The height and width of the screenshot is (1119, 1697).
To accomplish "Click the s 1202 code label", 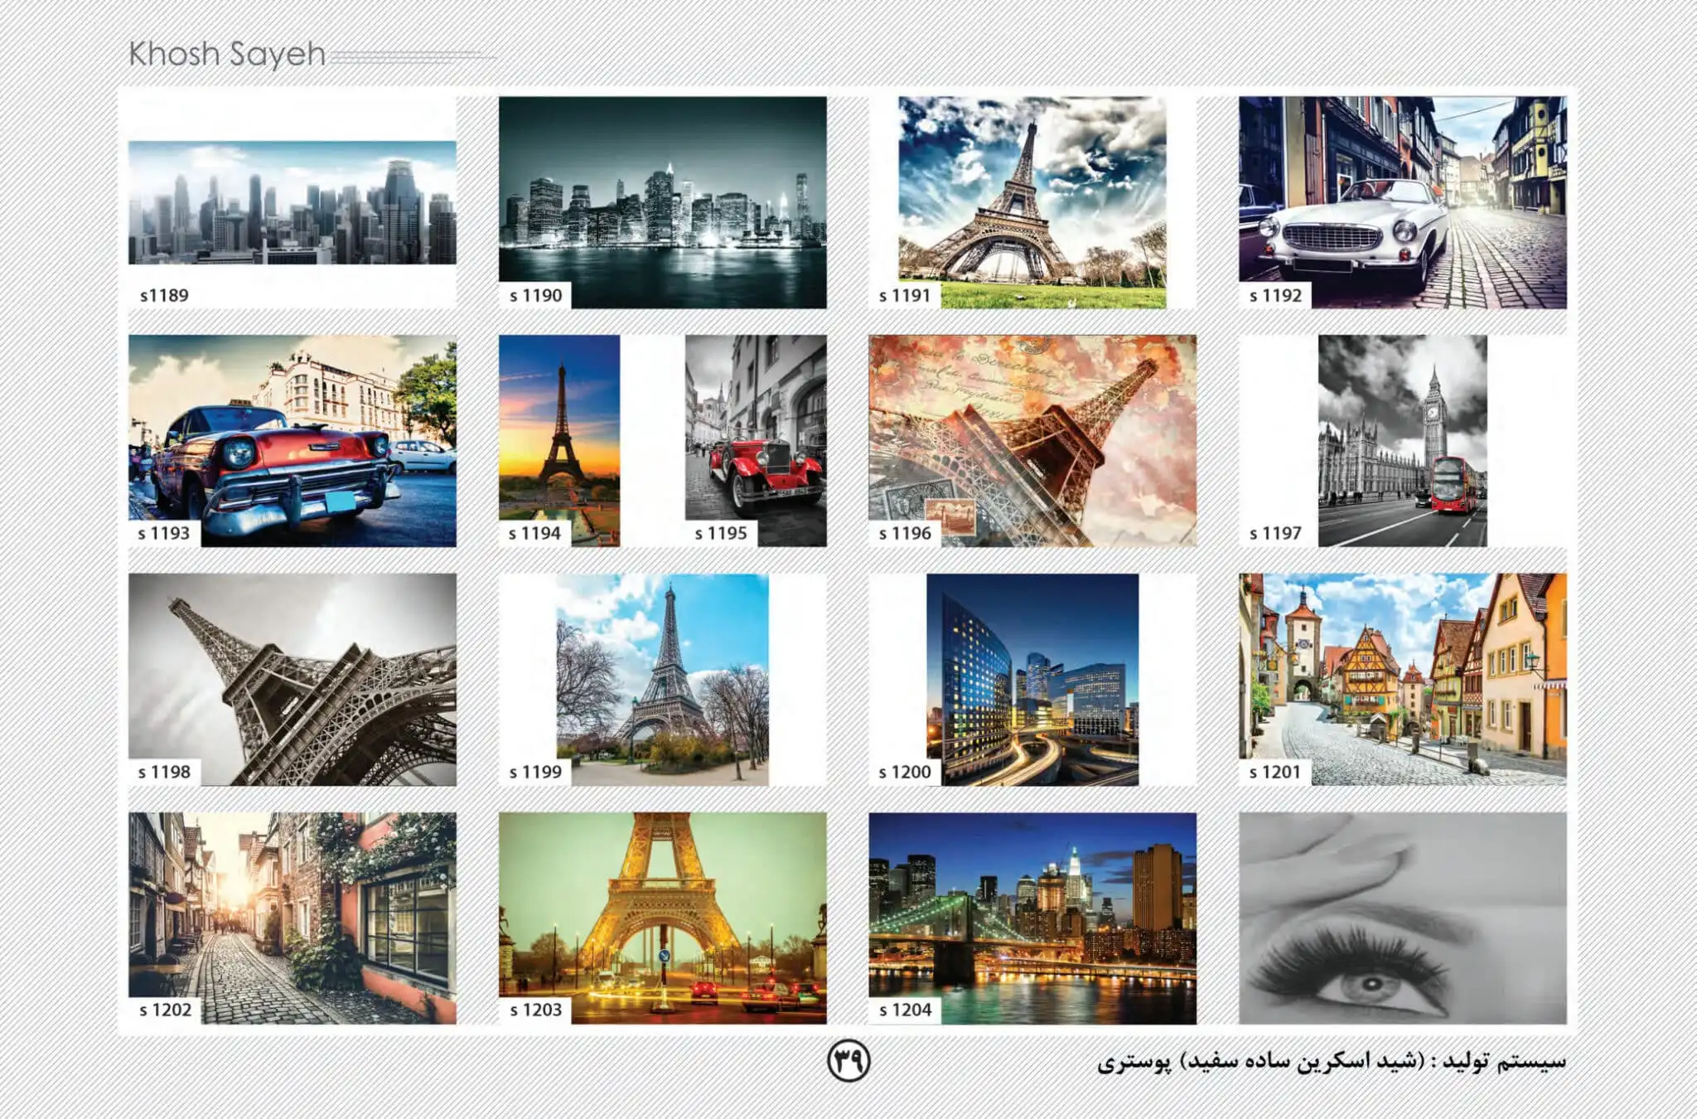I will pos(165,1010).
